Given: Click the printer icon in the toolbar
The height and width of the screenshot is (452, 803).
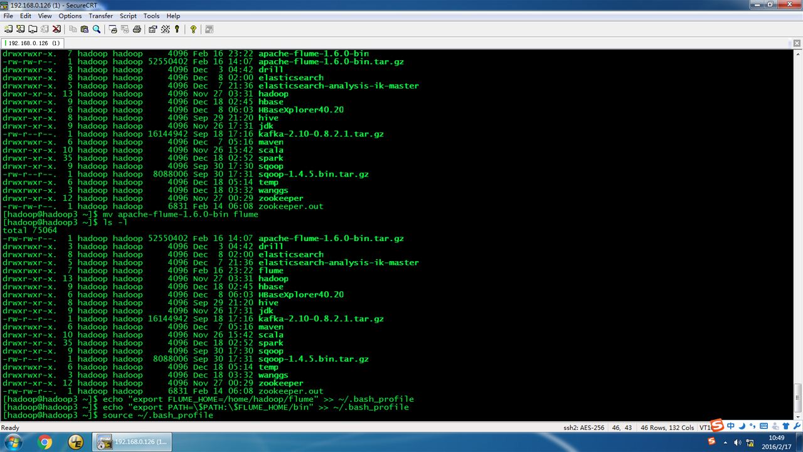Looking at the screenshot, I should pyautogui.click(x=137, y=29).
